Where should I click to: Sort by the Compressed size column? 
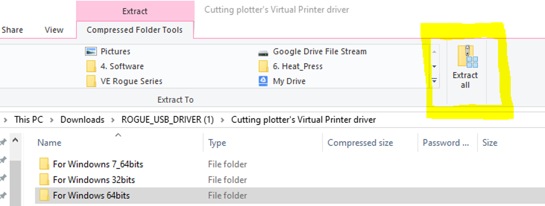click(360, 143)
